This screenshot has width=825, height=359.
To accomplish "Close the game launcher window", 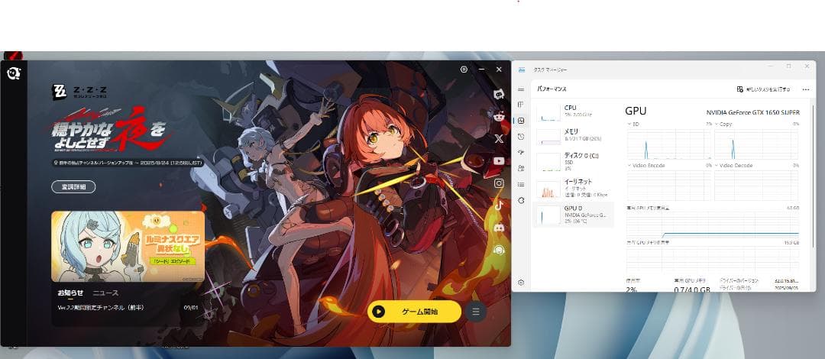I will 499,70.
